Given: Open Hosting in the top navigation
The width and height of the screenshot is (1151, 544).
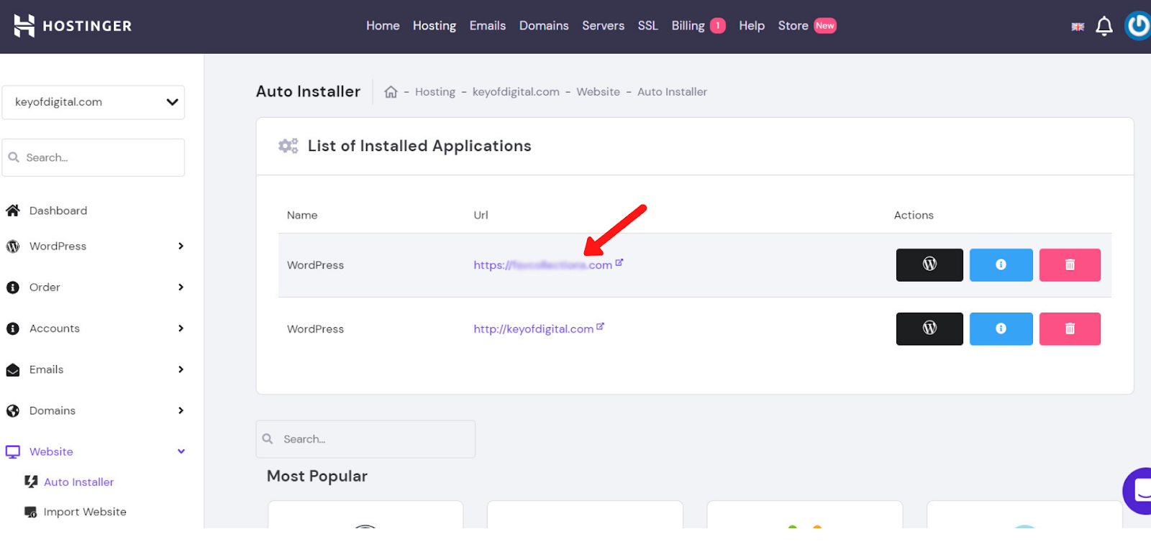Looking at the screenshot, I should [x=435, y=26].
